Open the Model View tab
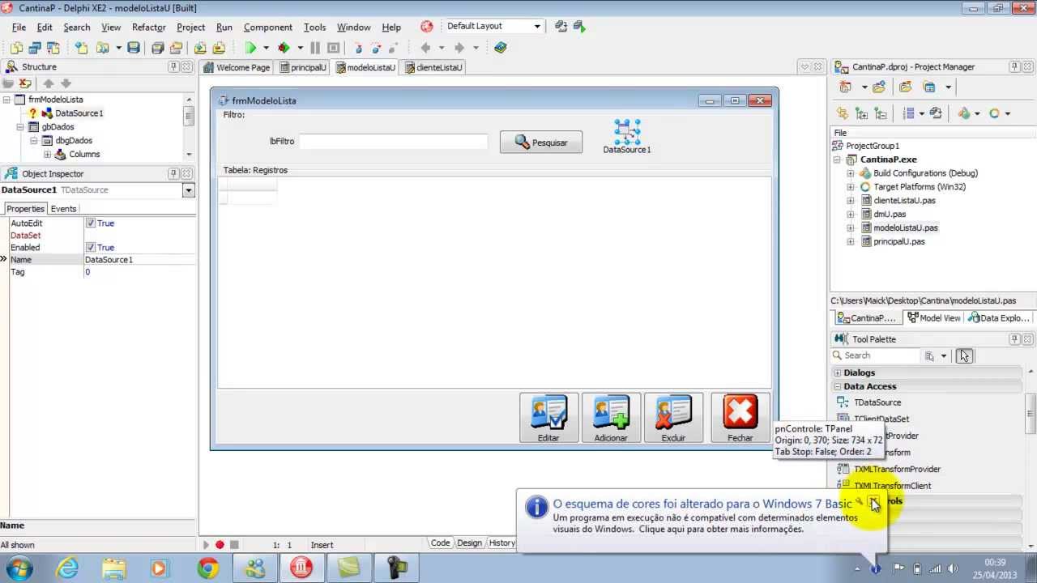The width and height of the screenshot is (1037, 583). click(x=934, y=317)
